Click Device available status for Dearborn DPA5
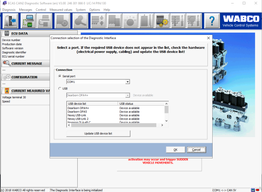Screen dimensions: 262x192 click(130, 112)
